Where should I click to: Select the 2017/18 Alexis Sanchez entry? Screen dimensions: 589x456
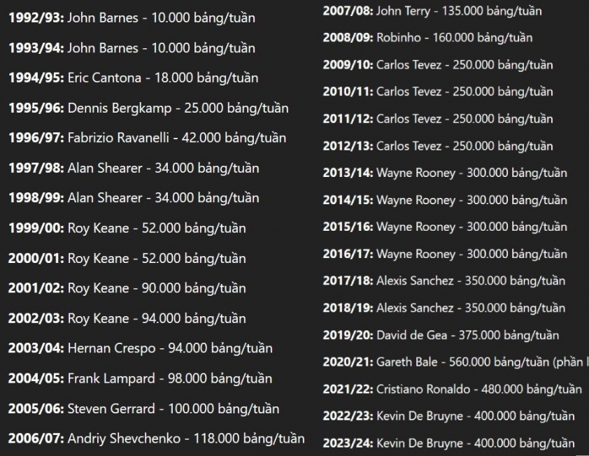444,281
